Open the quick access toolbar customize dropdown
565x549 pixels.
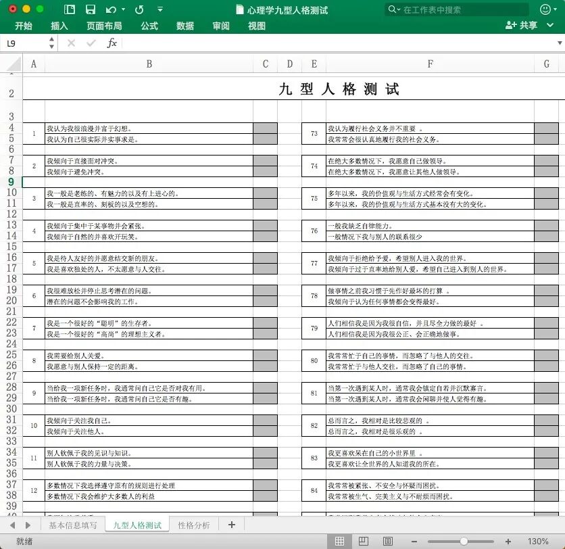160,9
